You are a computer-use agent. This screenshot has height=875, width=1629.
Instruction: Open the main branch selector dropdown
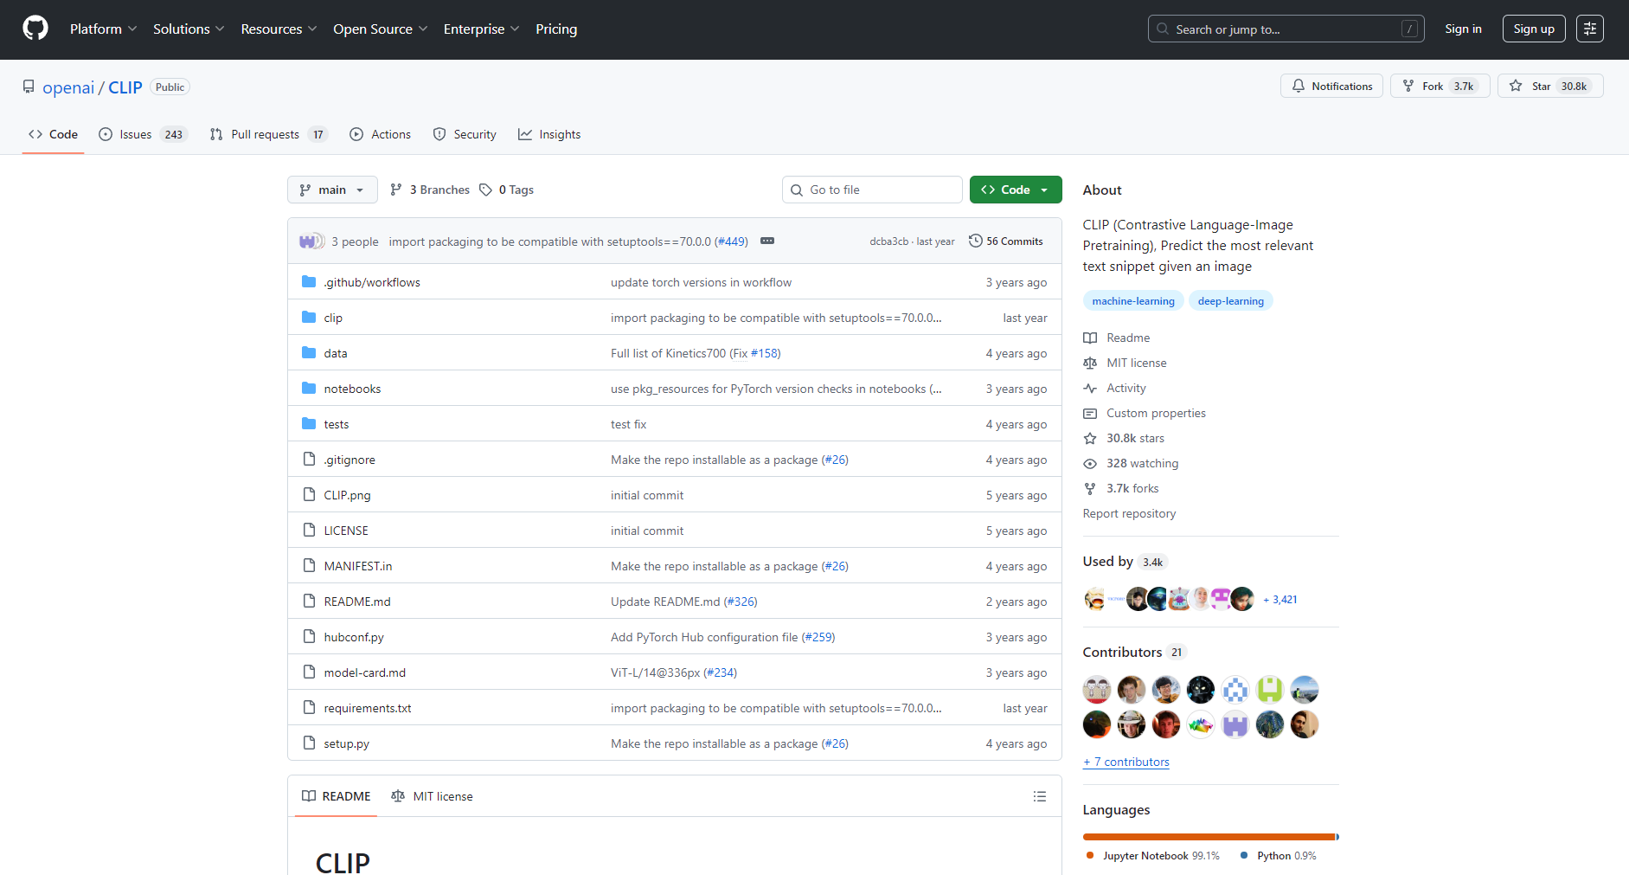coord(332,190)
